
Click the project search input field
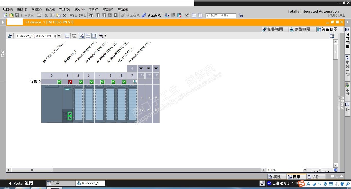(221, 16)
